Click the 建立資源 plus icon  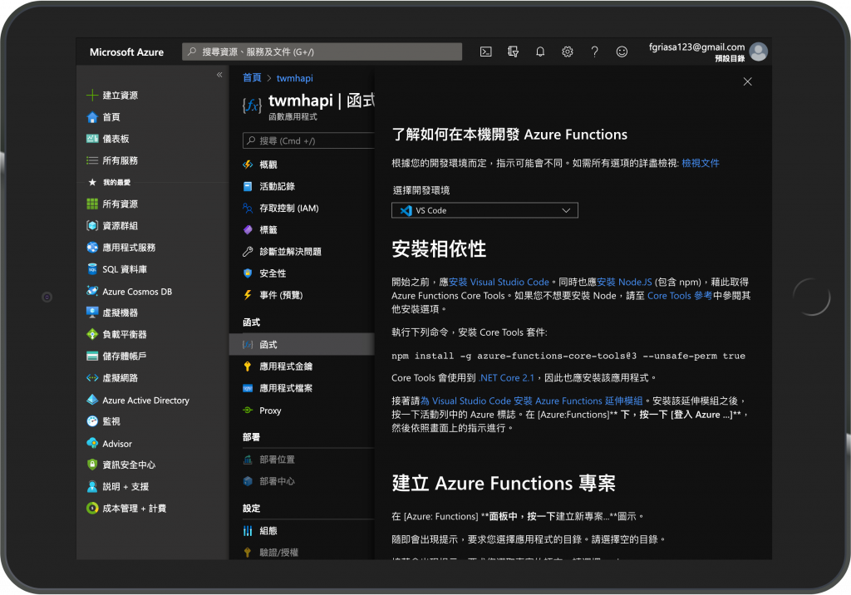click(x=92, y=95)
